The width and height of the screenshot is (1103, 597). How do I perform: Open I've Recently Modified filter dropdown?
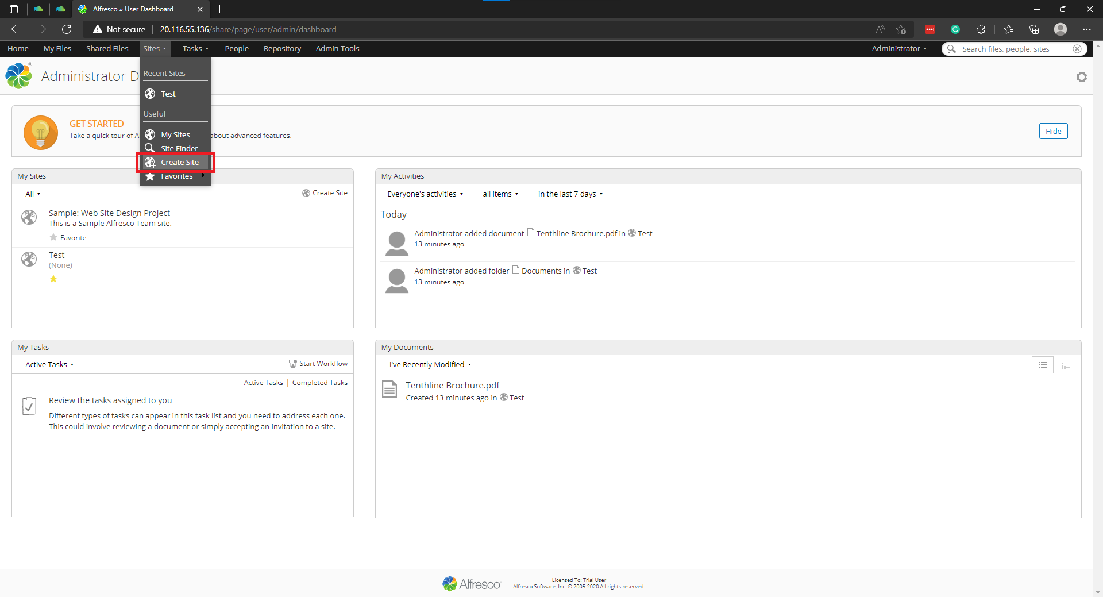pyautogui.click(x=430, y=365)
